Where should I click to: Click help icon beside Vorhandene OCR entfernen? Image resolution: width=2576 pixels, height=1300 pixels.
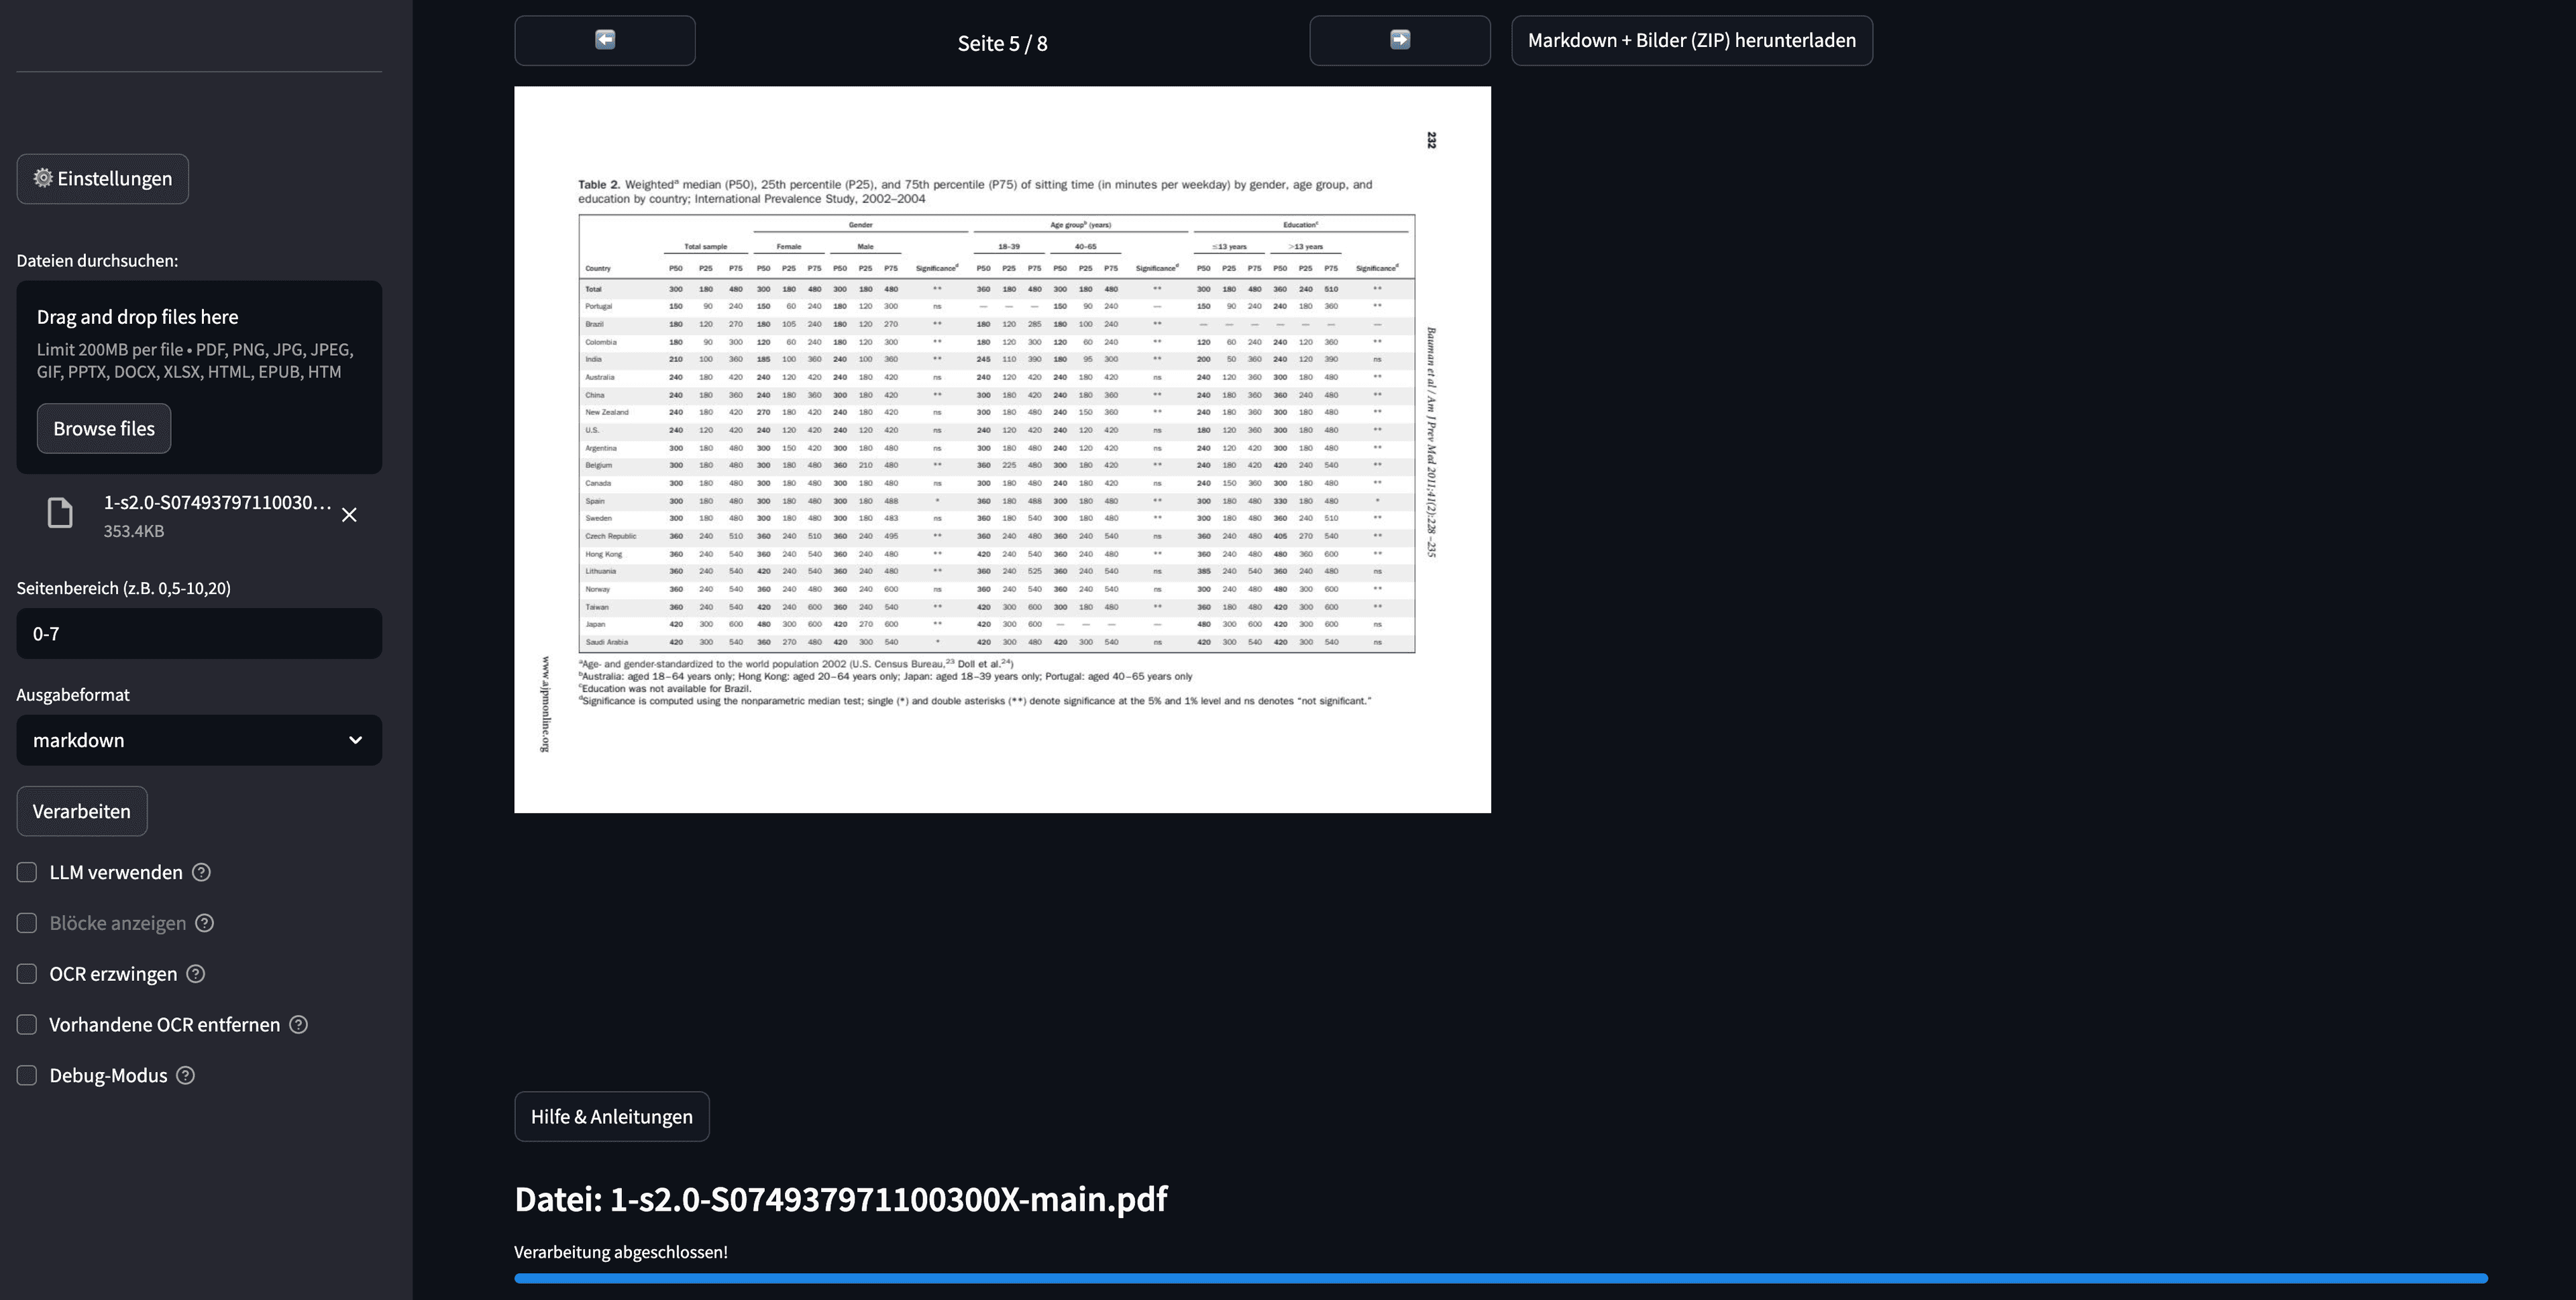298,1025
